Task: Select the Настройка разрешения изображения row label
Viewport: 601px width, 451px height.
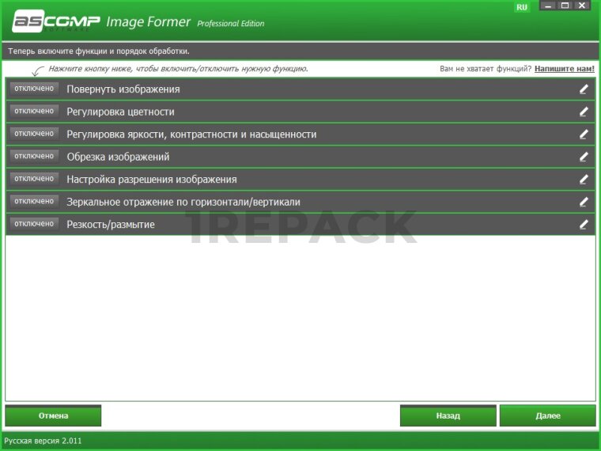Action: coord(151,180)
